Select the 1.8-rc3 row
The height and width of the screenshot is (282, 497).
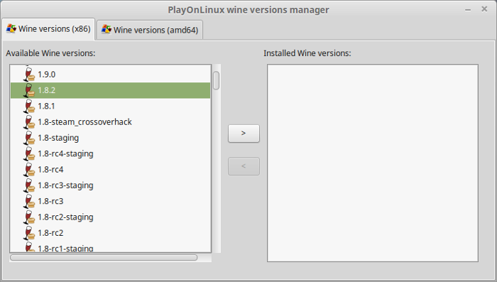point(110,201)
